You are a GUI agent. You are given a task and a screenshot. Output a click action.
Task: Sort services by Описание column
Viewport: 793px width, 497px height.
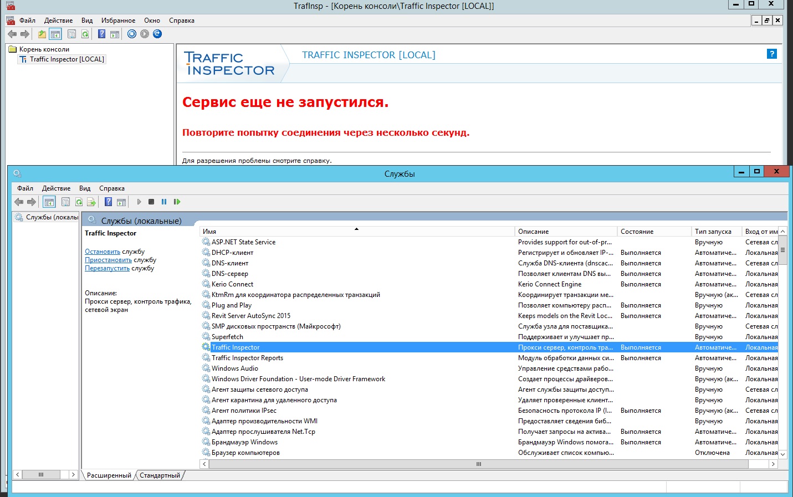[x=566, y=232]
